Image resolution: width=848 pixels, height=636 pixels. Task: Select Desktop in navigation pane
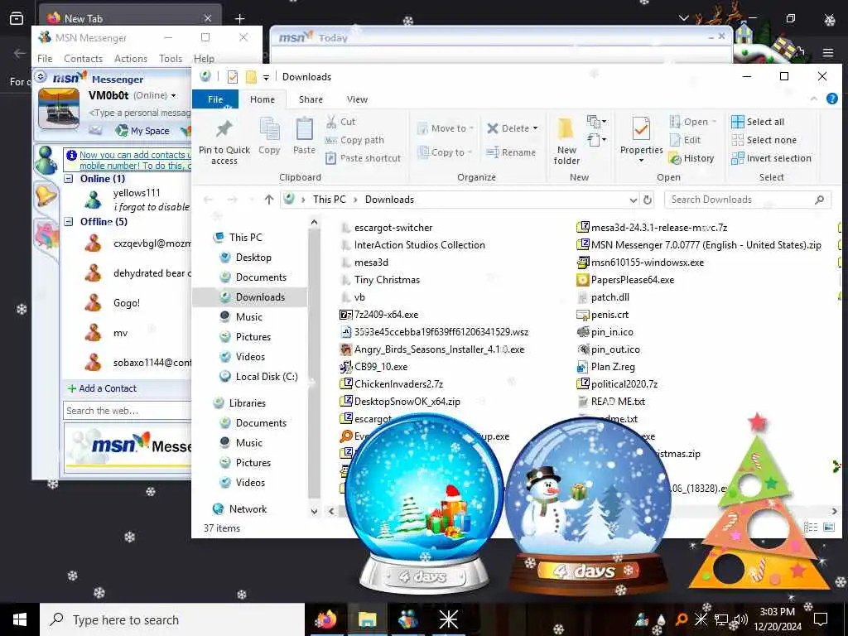pyautogui.click(x=253, y=258)
